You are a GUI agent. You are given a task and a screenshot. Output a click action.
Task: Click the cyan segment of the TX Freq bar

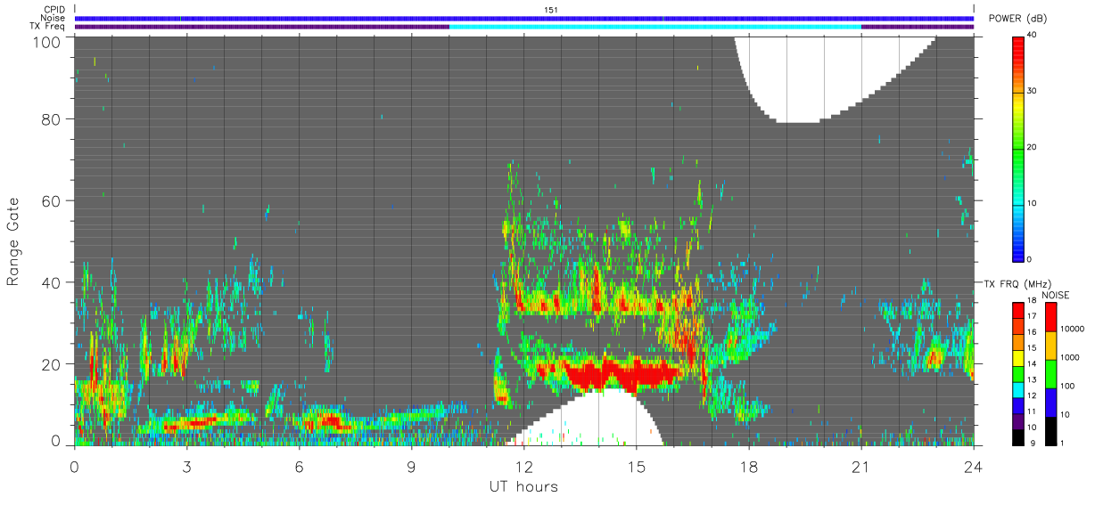coord(655,27)
